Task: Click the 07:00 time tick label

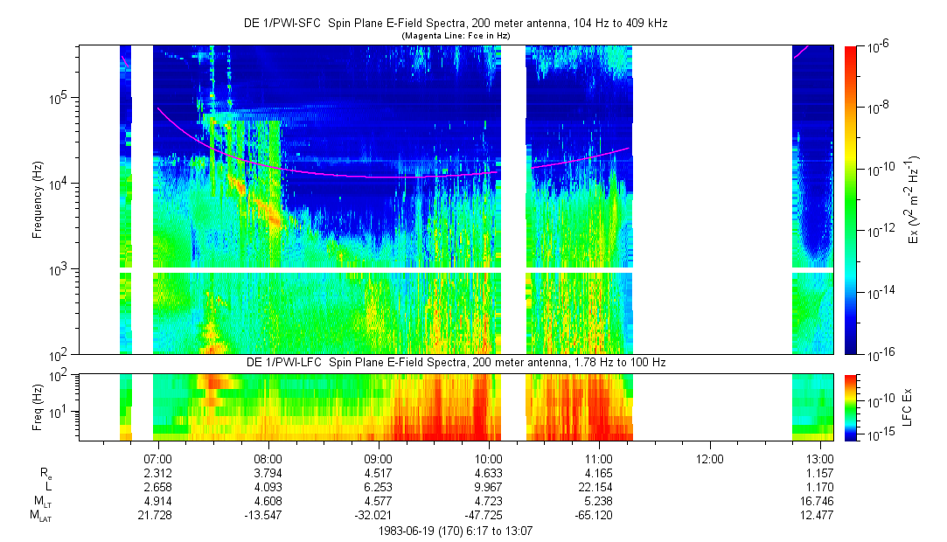Action: pos(157,459)
